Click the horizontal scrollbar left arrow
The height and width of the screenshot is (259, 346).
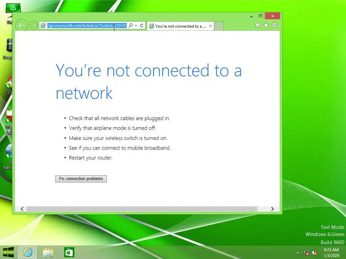tap(22, 209)
